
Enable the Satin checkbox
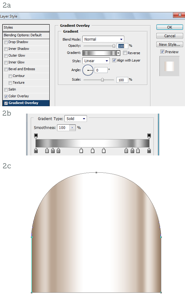6,90
